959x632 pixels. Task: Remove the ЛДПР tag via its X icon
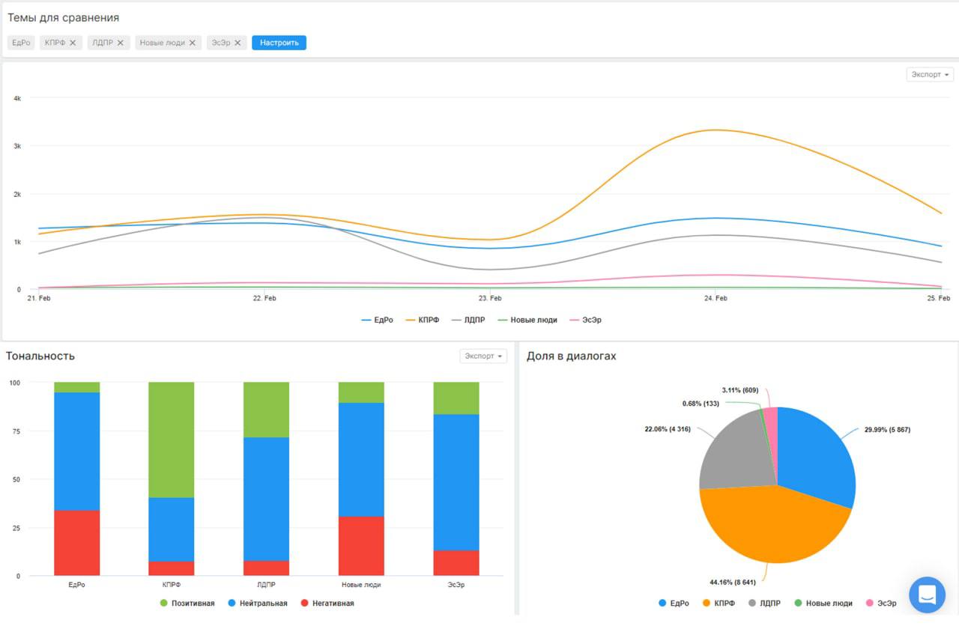[120, 43]
